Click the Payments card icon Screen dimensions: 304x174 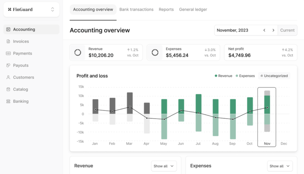point(9,53)
